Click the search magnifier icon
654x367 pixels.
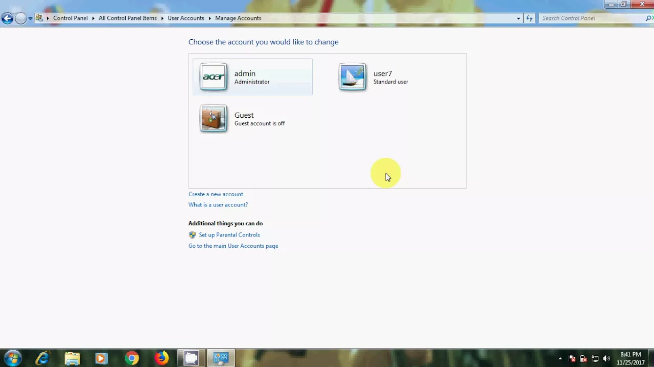[649, 18]
